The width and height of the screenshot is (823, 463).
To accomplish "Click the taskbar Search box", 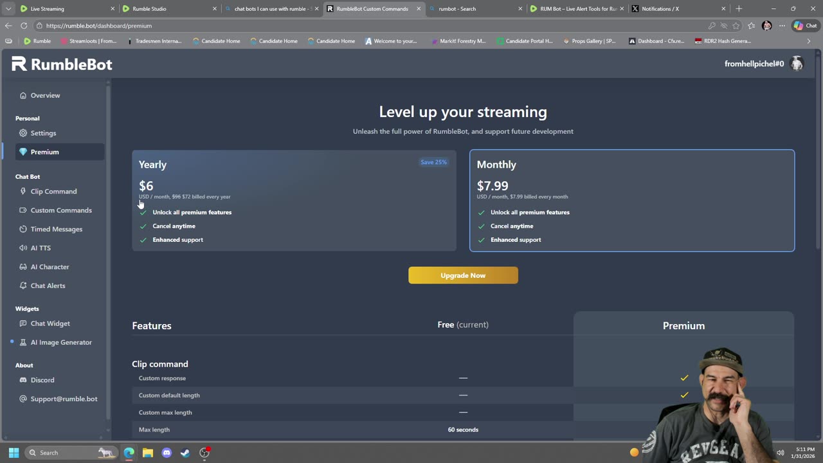I will tap(71, 453).
